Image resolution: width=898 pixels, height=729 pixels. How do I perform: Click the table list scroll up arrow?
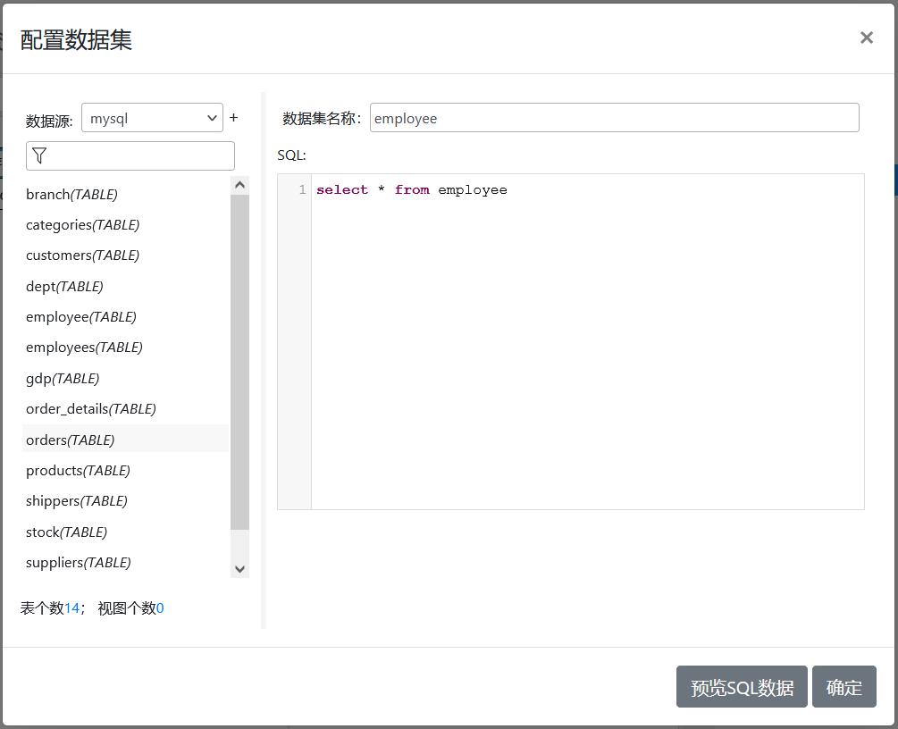coord(240,185)
